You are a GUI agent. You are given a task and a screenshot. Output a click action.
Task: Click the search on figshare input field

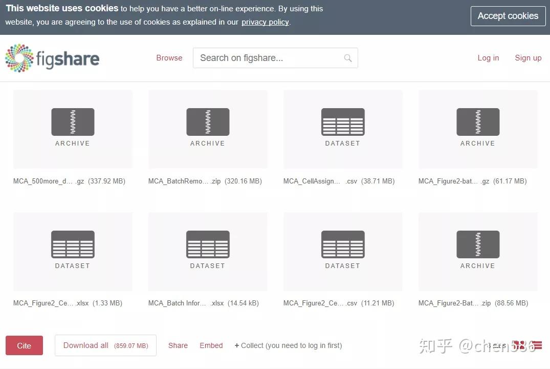tap(266, 58)
